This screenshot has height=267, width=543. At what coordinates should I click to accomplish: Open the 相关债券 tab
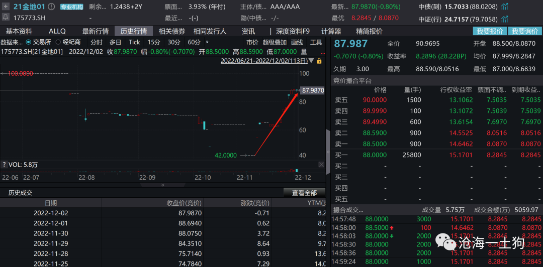[171, 31]
